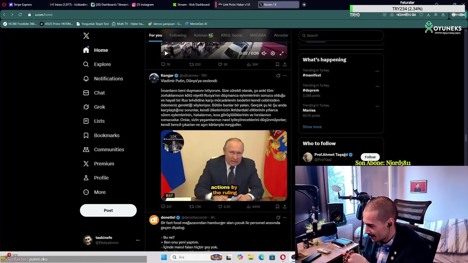Open the Home page in sidebar

point(96,50)
